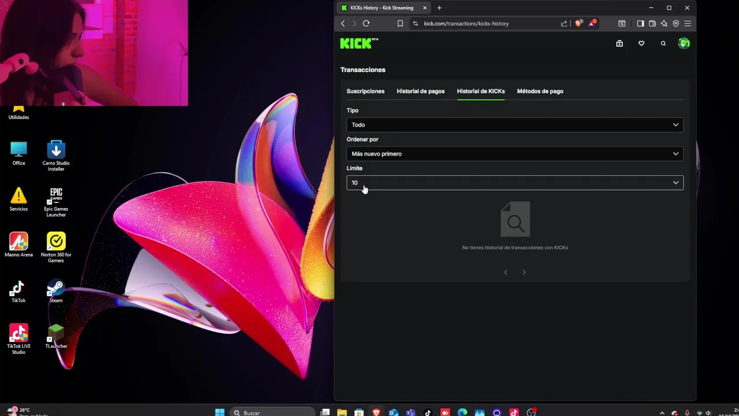Click 'No tienes historial de transacciones con KICKs' text

[x=515, y=247]
